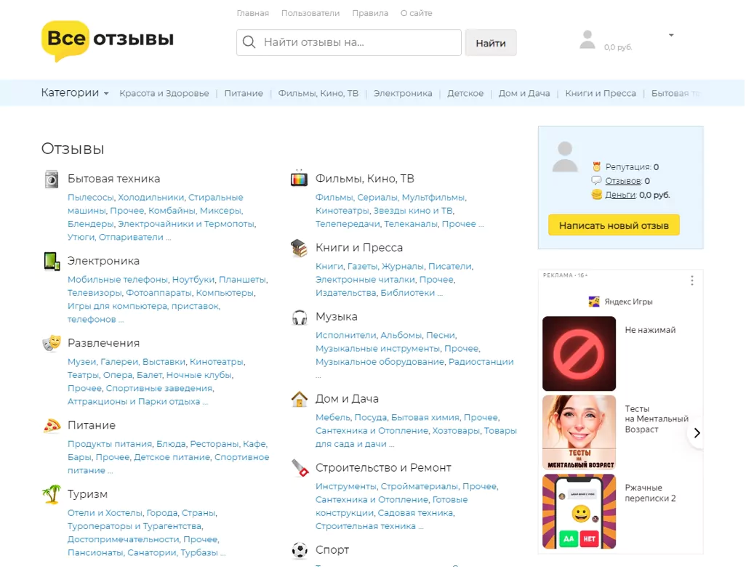Open О сайте in top menu
Viewport: 746px width, 569px height.
[x=417, y=13]
